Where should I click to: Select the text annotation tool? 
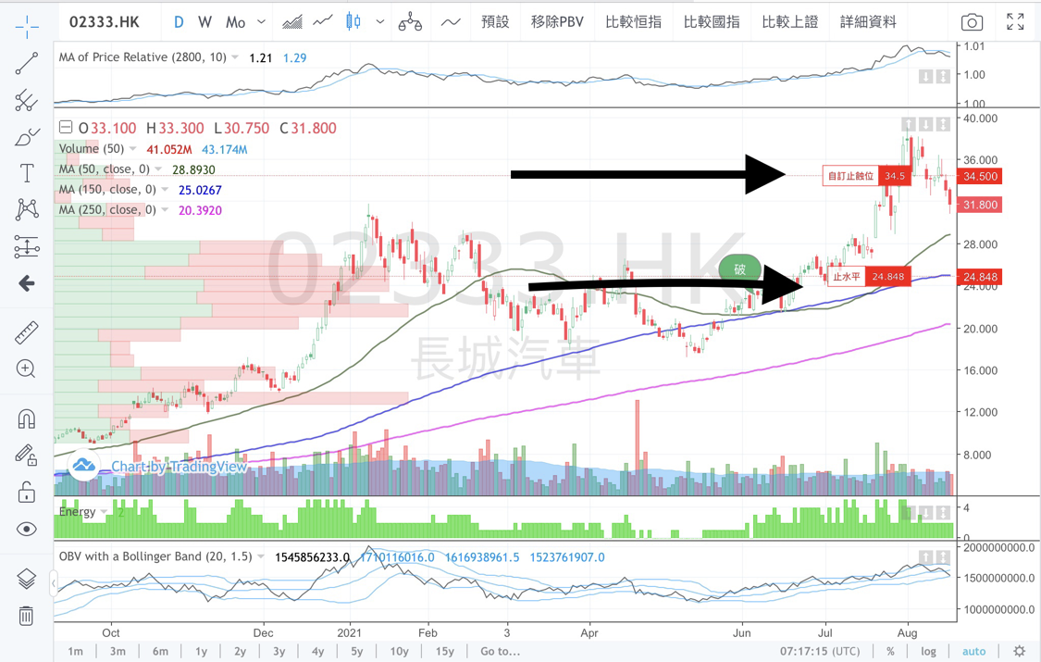(x=27, y=172)
